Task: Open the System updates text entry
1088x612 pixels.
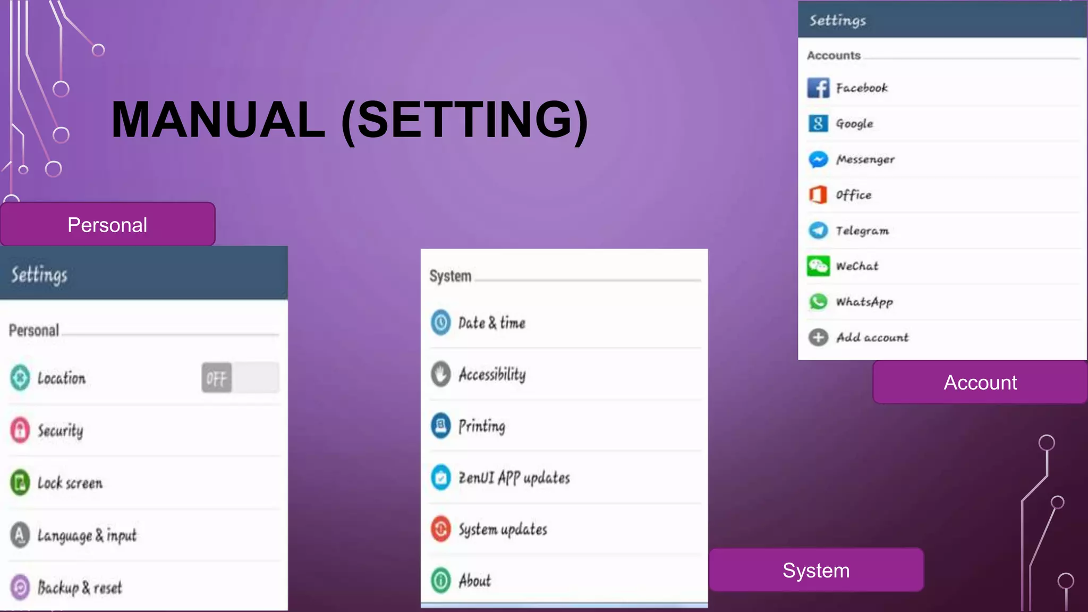Action: tap(503, 530)
